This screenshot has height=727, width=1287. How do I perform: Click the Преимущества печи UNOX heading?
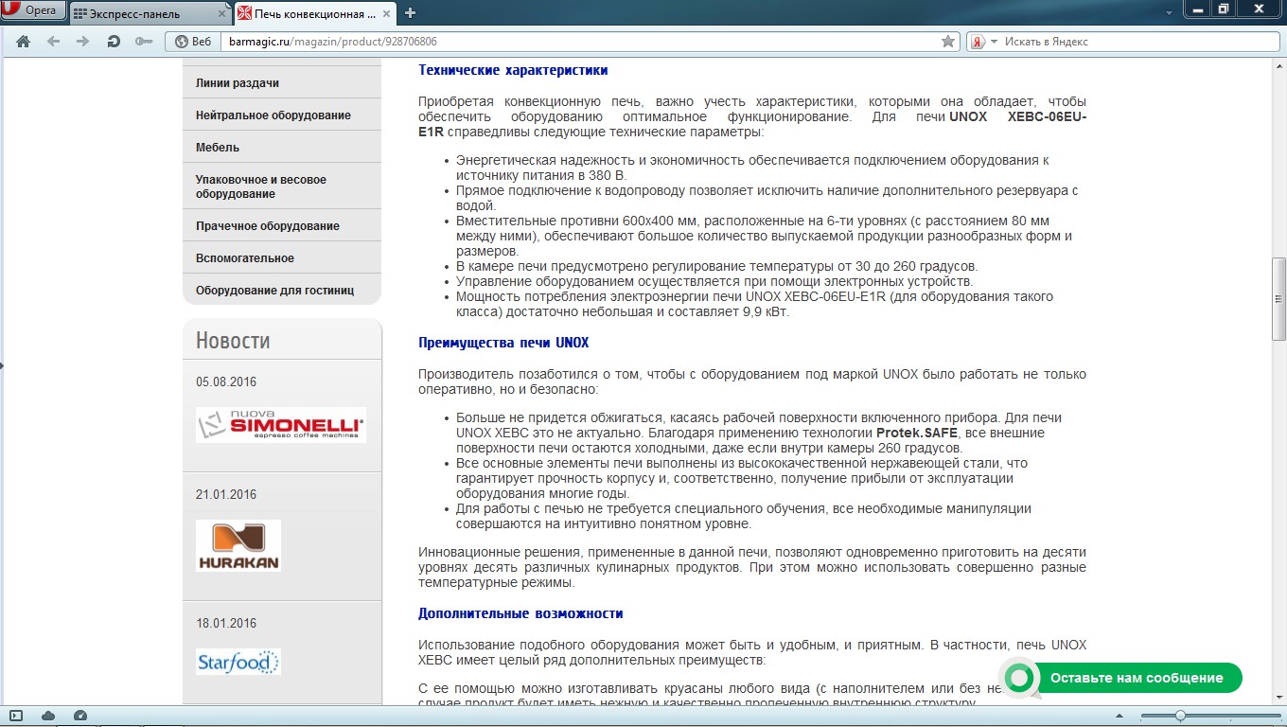click(503, 343)
